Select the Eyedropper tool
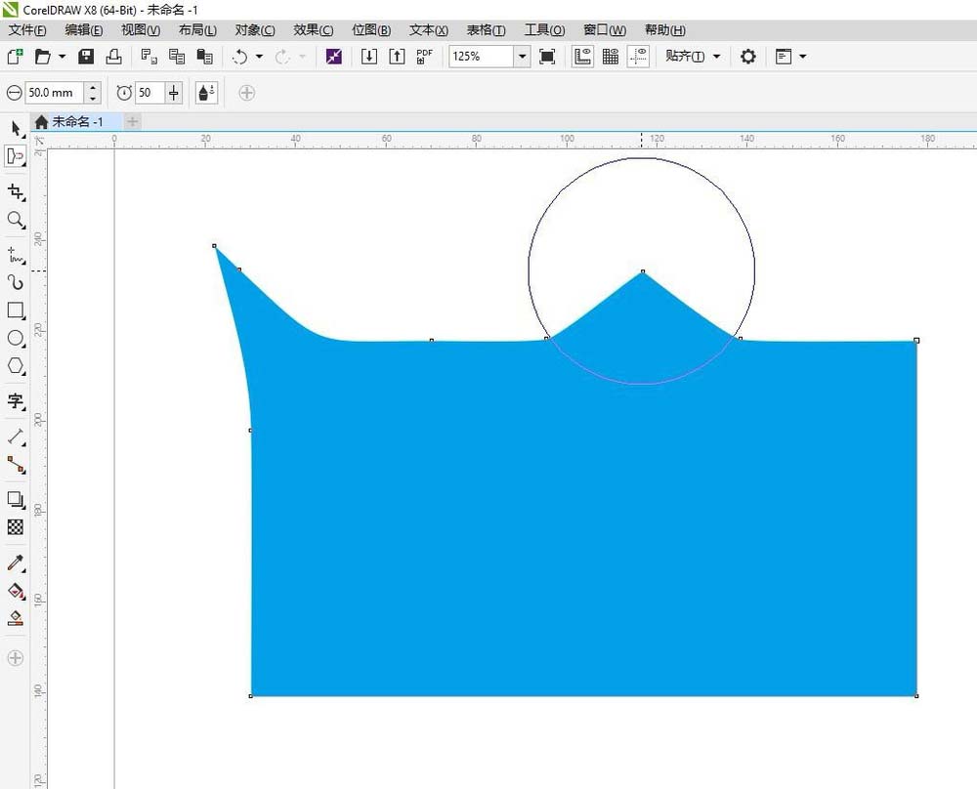The width and height of the screenshot is (977, 789). [16, 563]
